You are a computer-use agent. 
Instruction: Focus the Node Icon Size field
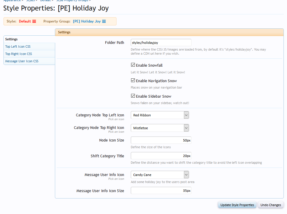161,140
